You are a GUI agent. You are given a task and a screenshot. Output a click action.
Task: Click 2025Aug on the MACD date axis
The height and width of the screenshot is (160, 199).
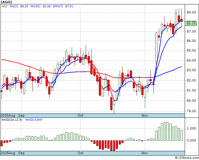point(8,153)
